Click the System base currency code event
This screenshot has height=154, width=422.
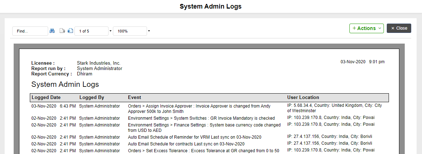pyautogui.click(x=204, y=128)
